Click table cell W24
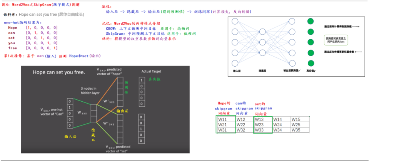The image size is (394, 161). click(282, 124)
